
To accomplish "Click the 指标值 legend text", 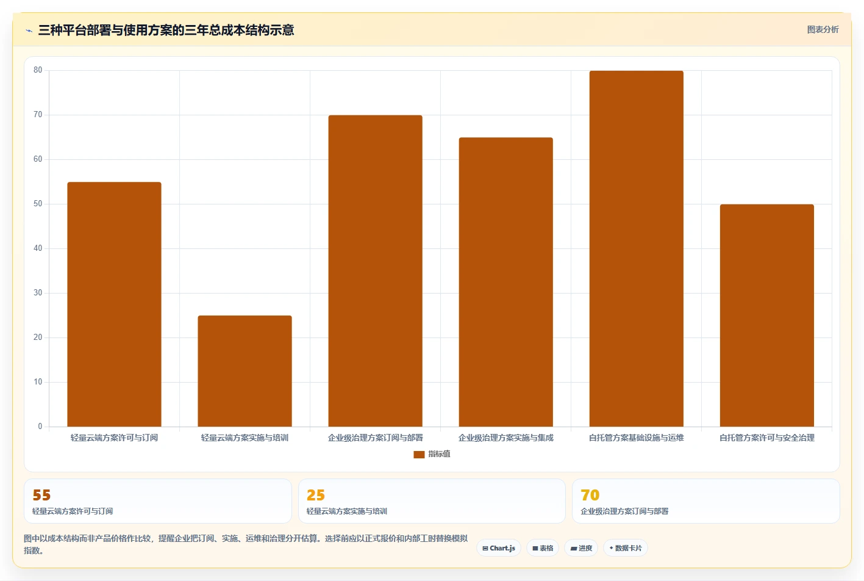I will (x=439, y=454).
